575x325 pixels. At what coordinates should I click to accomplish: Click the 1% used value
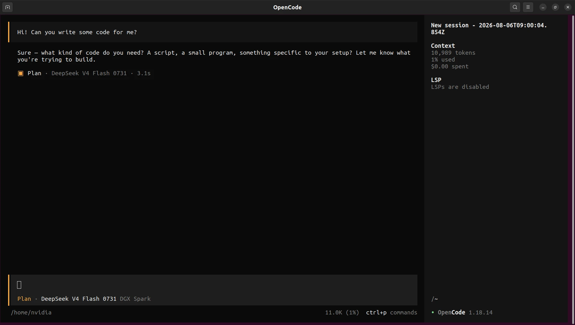click(x=443, y=59)
